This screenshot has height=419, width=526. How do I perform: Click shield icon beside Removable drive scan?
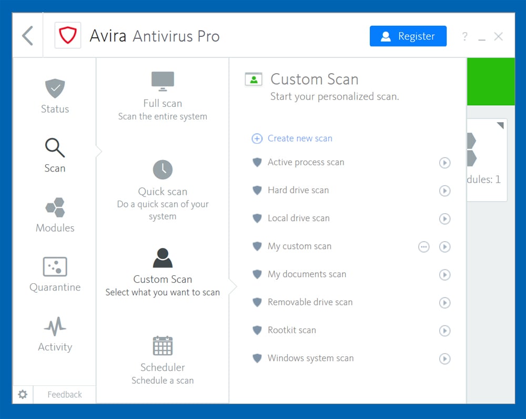click(257, 303)
